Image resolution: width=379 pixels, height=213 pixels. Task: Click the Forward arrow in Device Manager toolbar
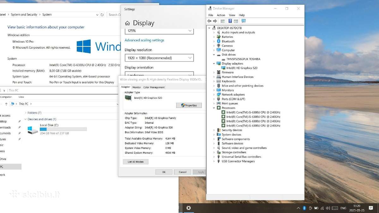tap(215, 21)
